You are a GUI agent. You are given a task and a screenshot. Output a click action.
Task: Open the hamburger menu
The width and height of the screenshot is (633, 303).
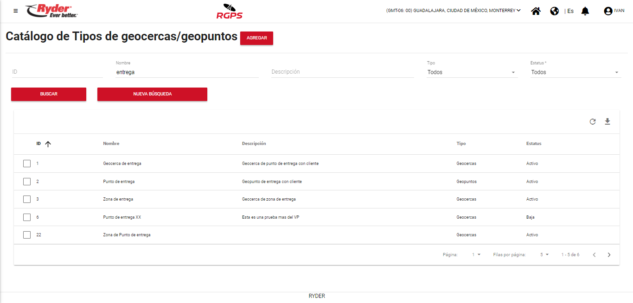click(x=16, y=11)
